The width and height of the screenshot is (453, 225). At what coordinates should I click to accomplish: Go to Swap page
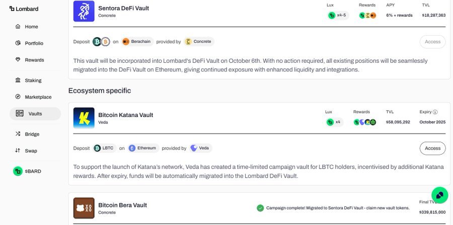(x=31, y=151)
